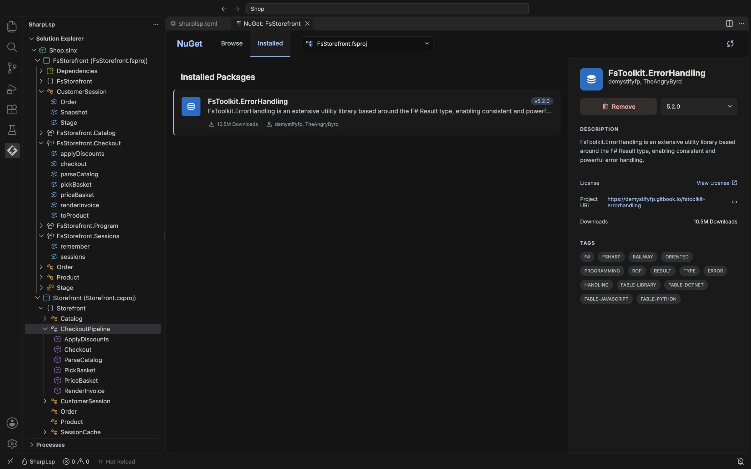Expand the Processes section

pyautogui.click(x=31, y=445)
